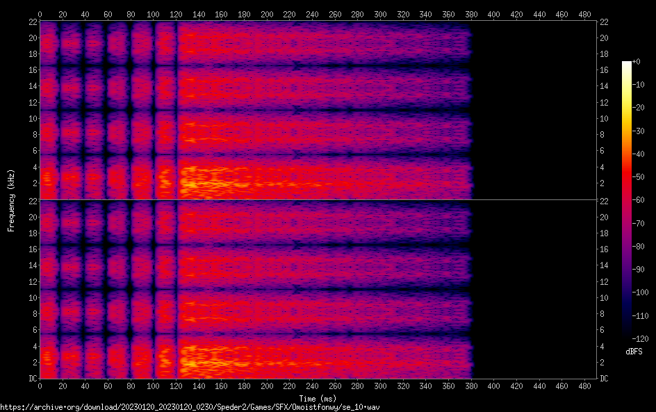Select the 0 label on the top time axis
The height and width of the screenshot is (412, 656).
[40, 13]
